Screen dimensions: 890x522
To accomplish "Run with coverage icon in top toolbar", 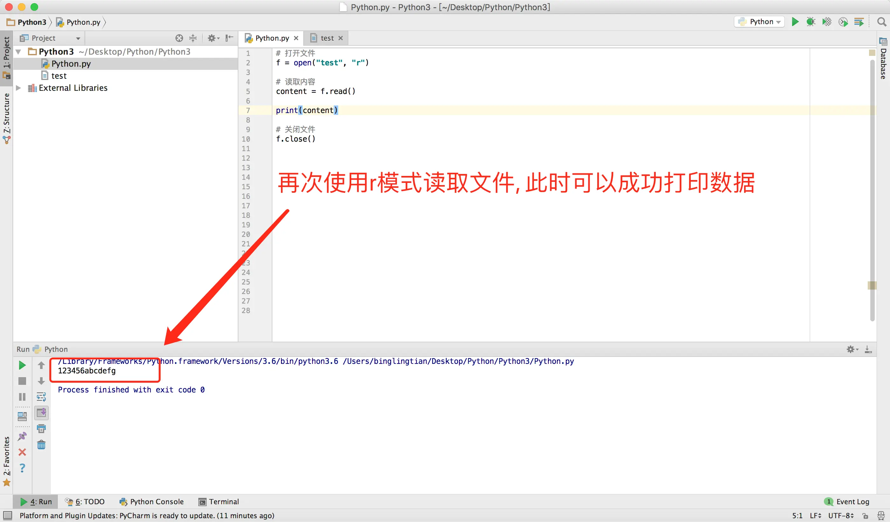I will [x=827, y=22].
